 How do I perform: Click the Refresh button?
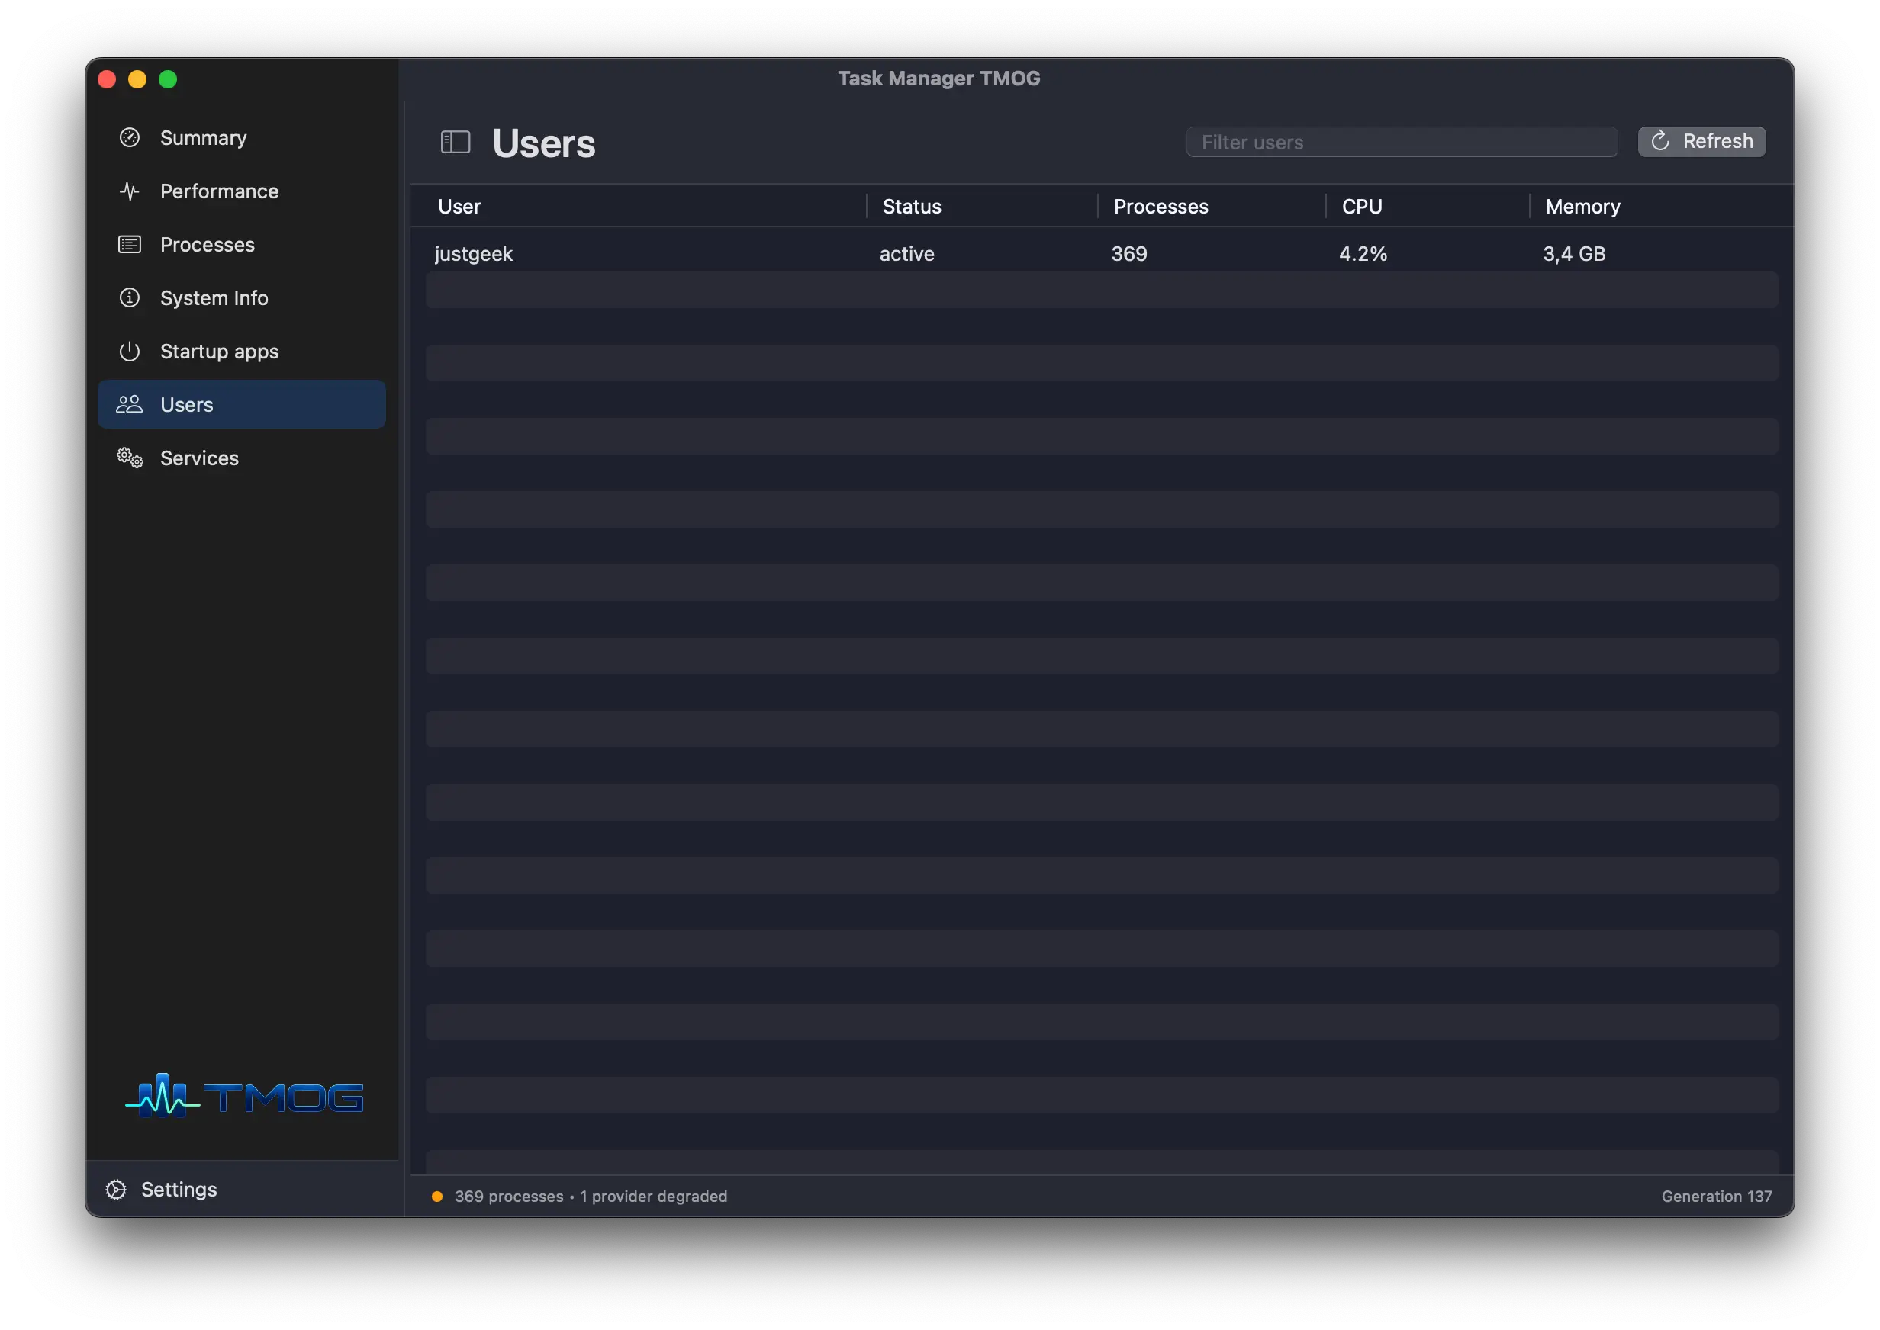pos(1701,141)
